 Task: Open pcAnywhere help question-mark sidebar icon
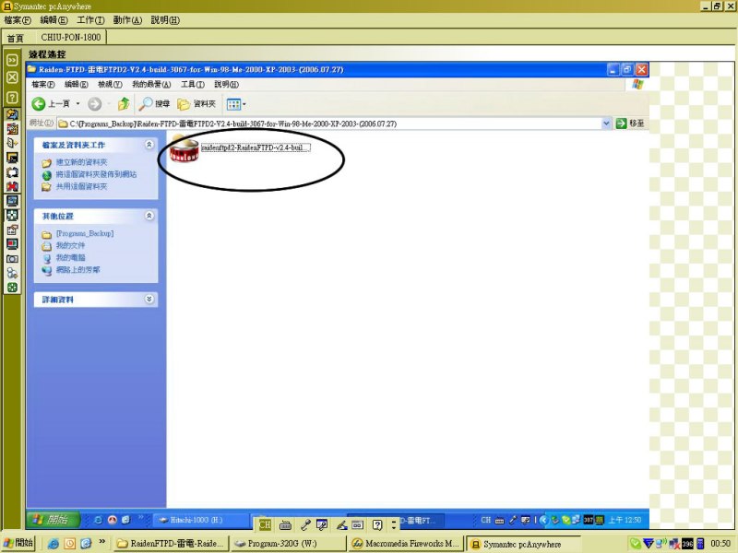12,98
